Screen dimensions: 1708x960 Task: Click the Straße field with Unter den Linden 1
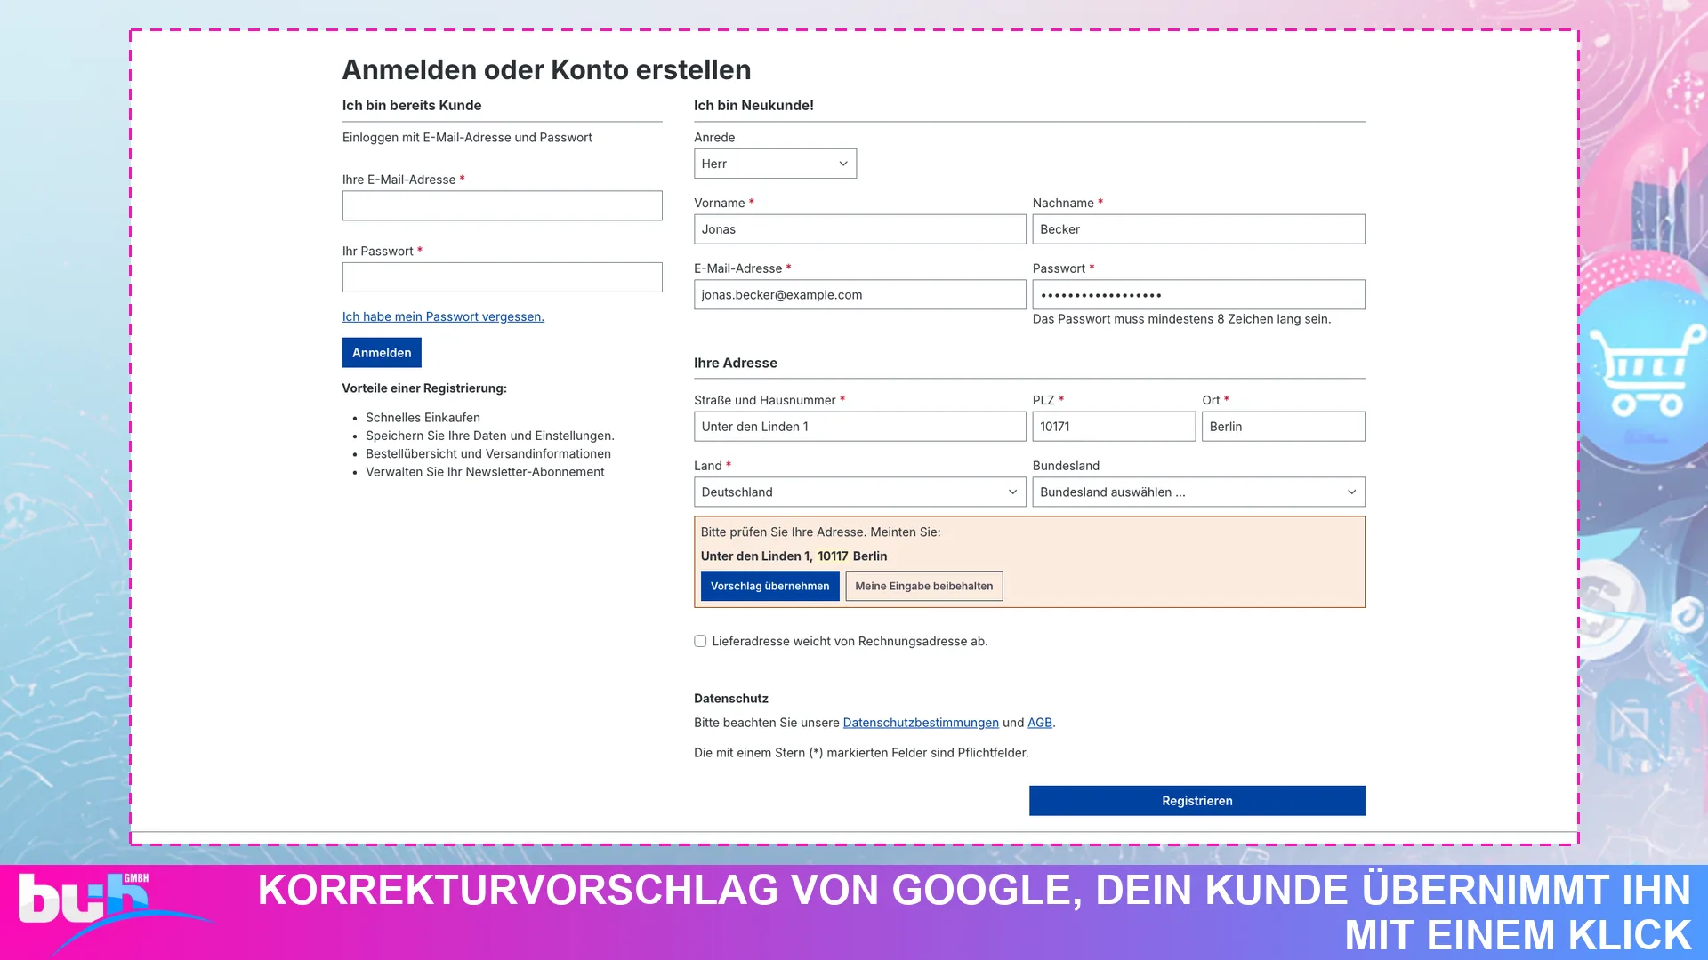tap(859, 427)
